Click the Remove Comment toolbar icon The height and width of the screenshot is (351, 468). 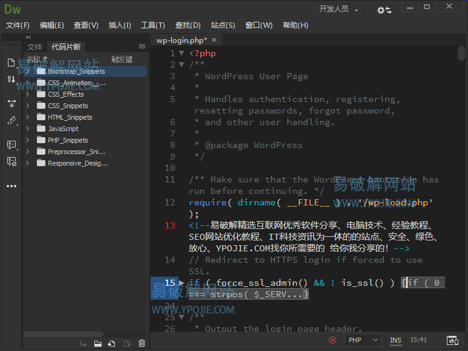click(x=11, y=161)
